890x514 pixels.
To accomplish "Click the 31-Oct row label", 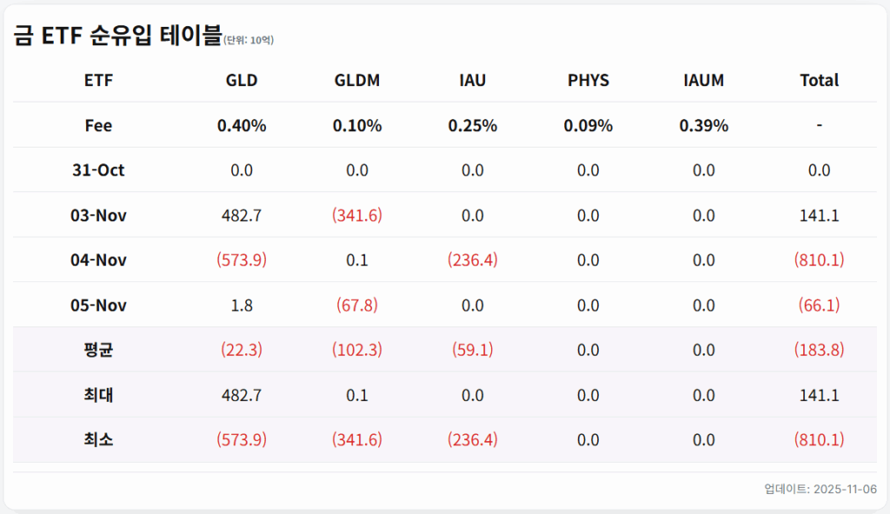I will click(99, 170).
